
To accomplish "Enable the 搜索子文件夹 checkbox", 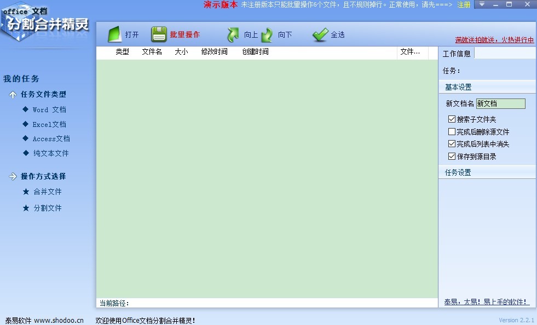I will (452, 119).
